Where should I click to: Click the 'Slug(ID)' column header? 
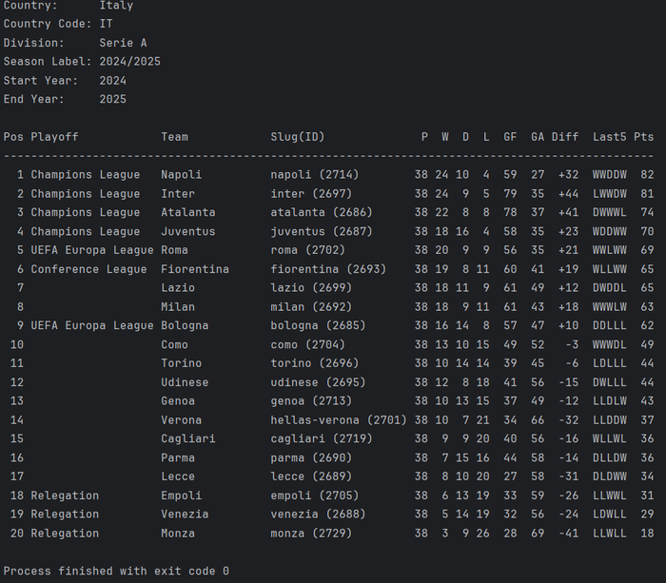297,137
